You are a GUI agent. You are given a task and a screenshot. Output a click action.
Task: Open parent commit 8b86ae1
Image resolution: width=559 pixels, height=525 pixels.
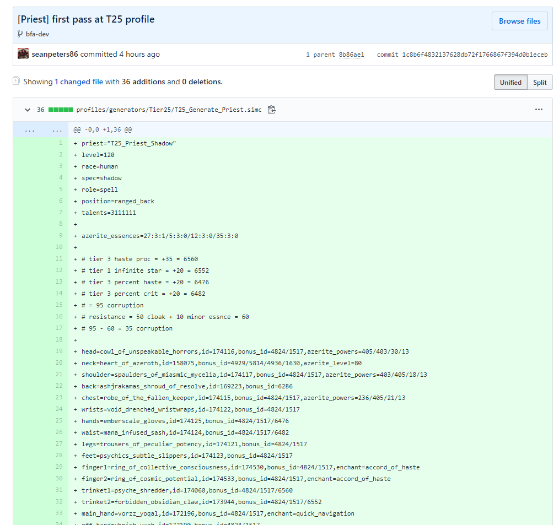351,55
